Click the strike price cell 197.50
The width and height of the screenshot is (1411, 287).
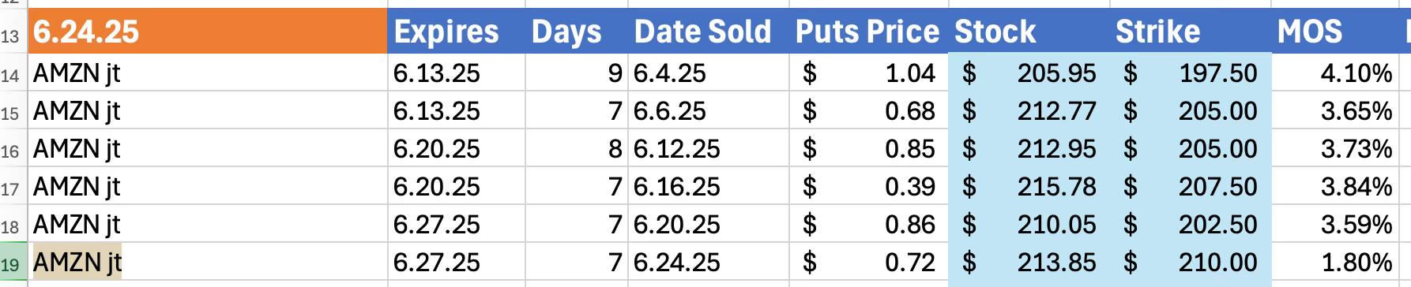1190,73
